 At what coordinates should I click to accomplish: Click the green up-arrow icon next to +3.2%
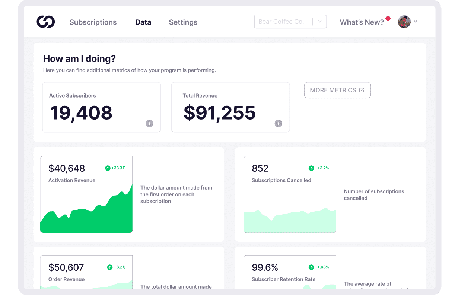pos(311,168)
